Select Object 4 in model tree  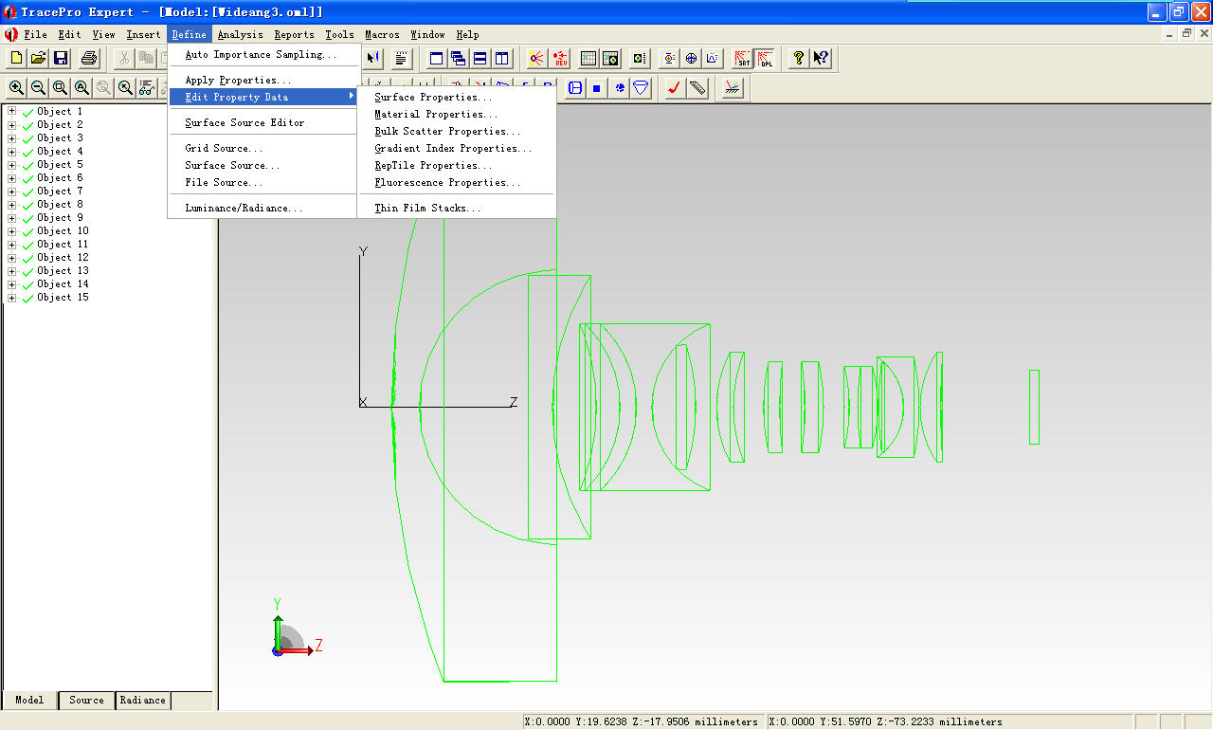(x=60, y=152)
